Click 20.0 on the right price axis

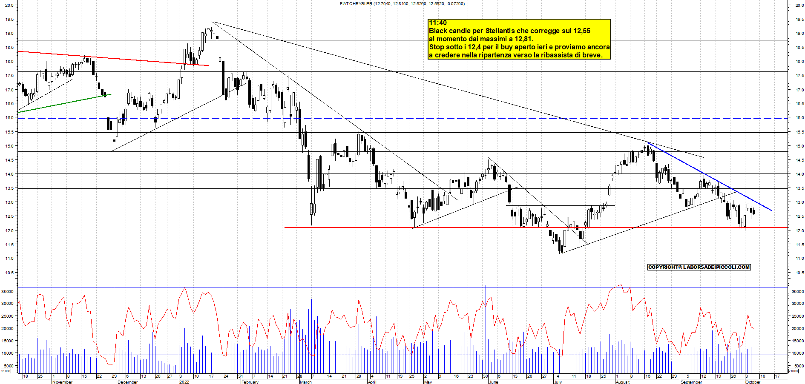click(799, 5)
